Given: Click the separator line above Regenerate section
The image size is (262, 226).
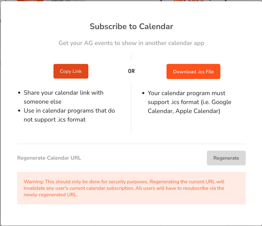Looking at the screenshot, I should click(x=131, y=144).
